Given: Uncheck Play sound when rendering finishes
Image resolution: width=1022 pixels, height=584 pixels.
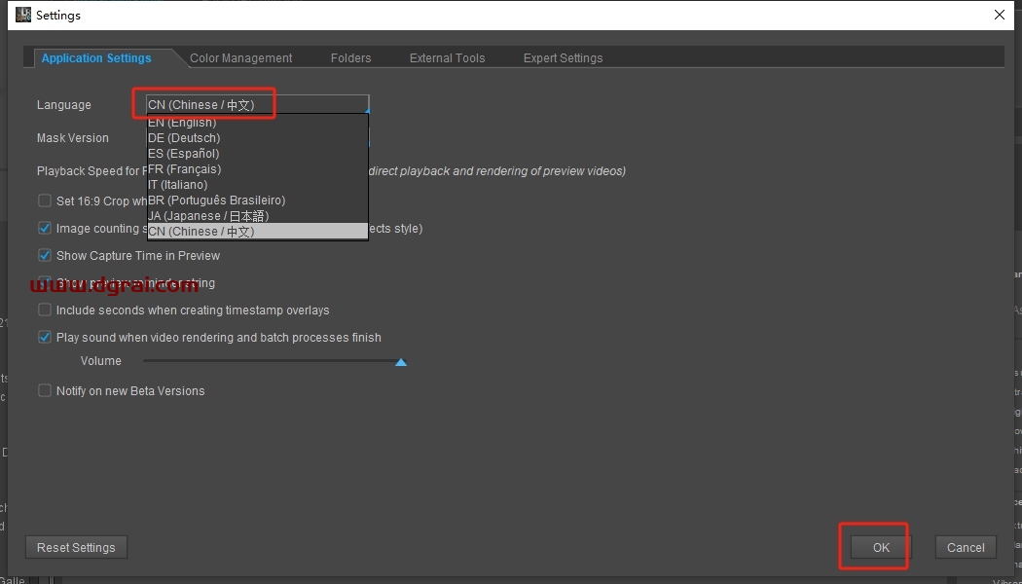Looking at the screenshot, I should [x=45, y=338].
